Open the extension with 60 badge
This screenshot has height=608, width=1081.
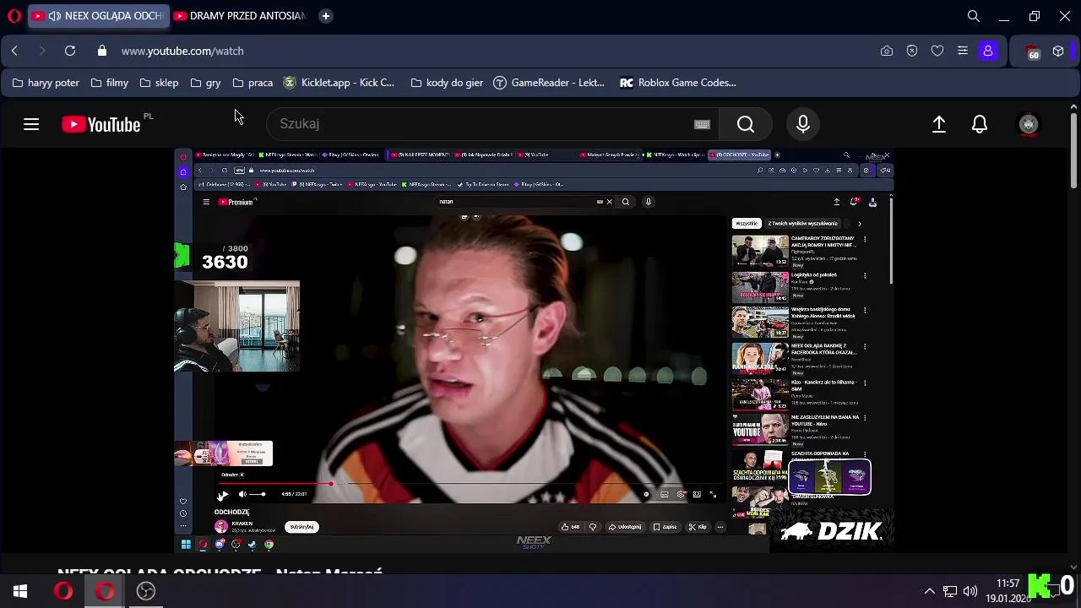point(1033,52)
